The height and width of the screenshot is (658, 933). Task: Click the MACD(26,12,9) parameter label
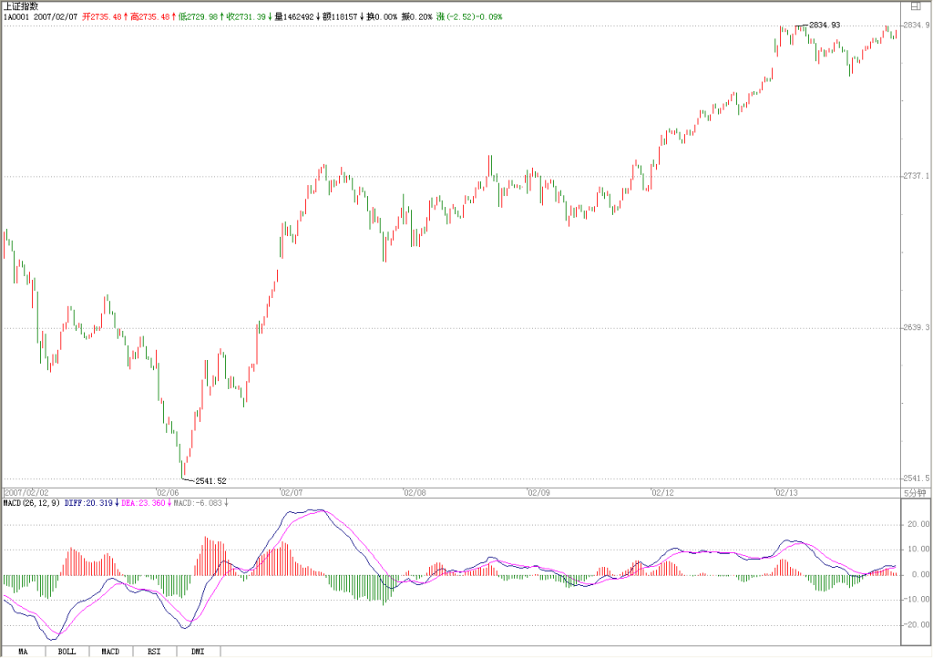click(x=32, y=503)
